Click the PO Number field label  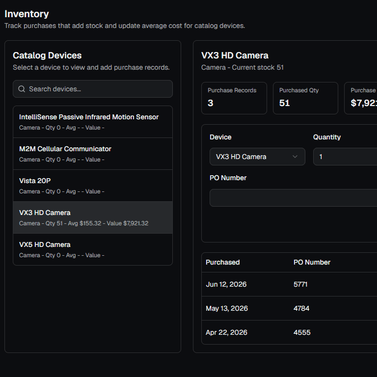[228, 178]
